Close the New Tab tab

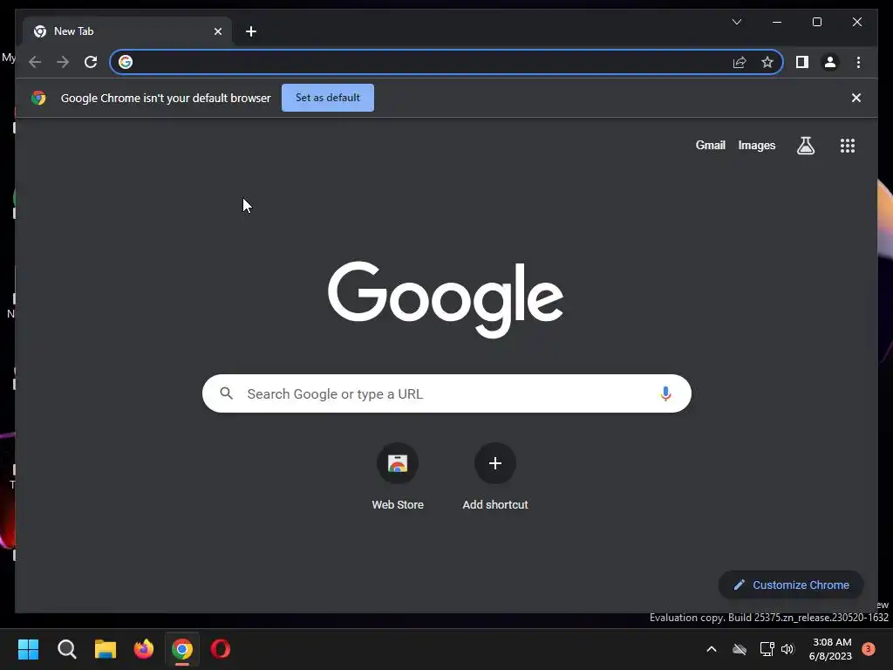217,31
